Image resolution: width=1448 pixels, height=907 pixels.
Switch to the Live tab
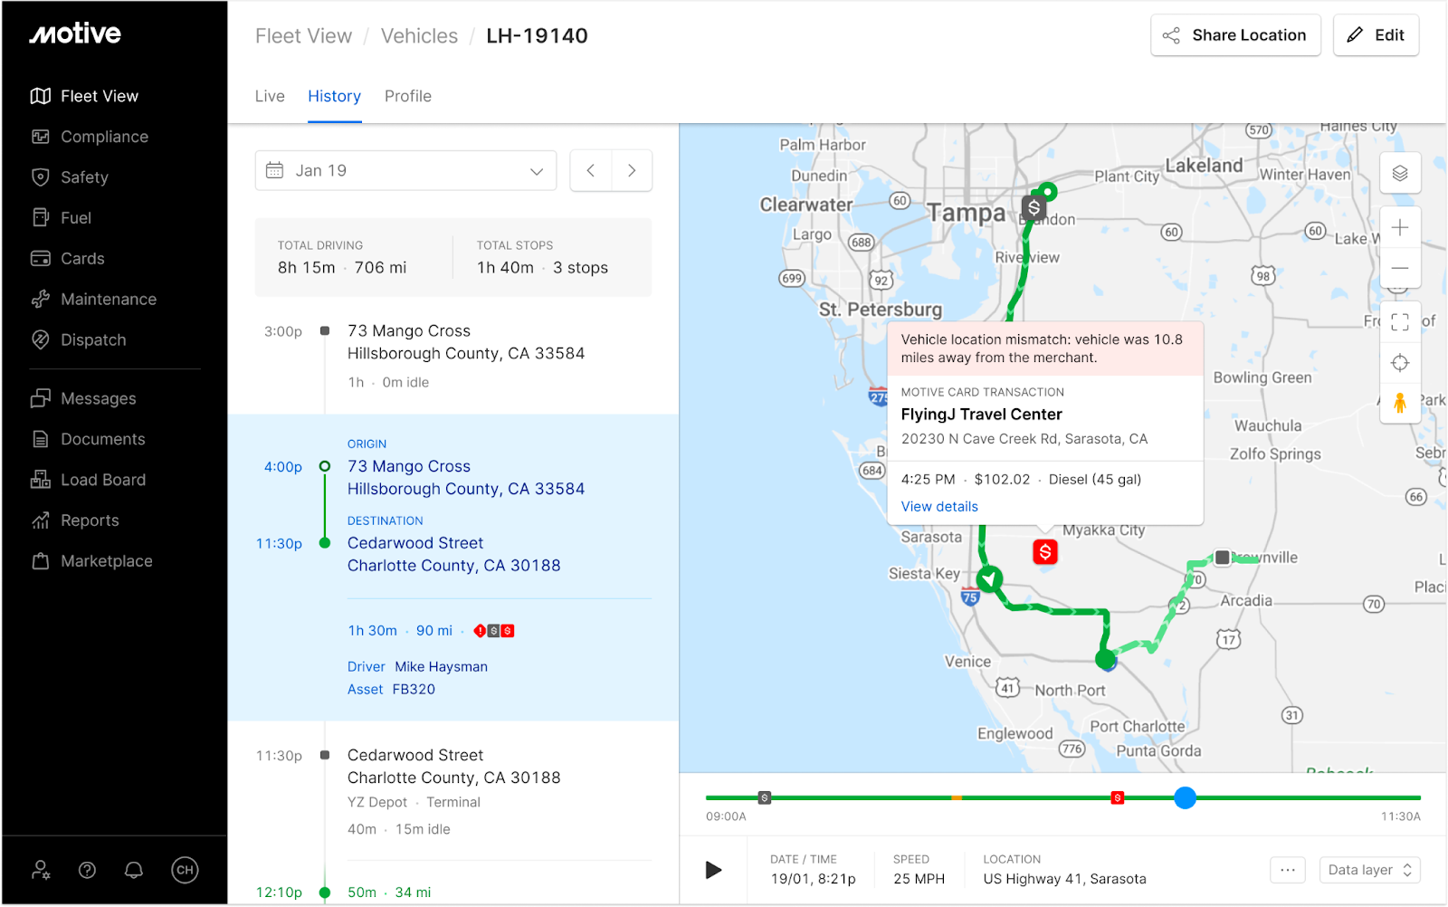coord(270,96)
